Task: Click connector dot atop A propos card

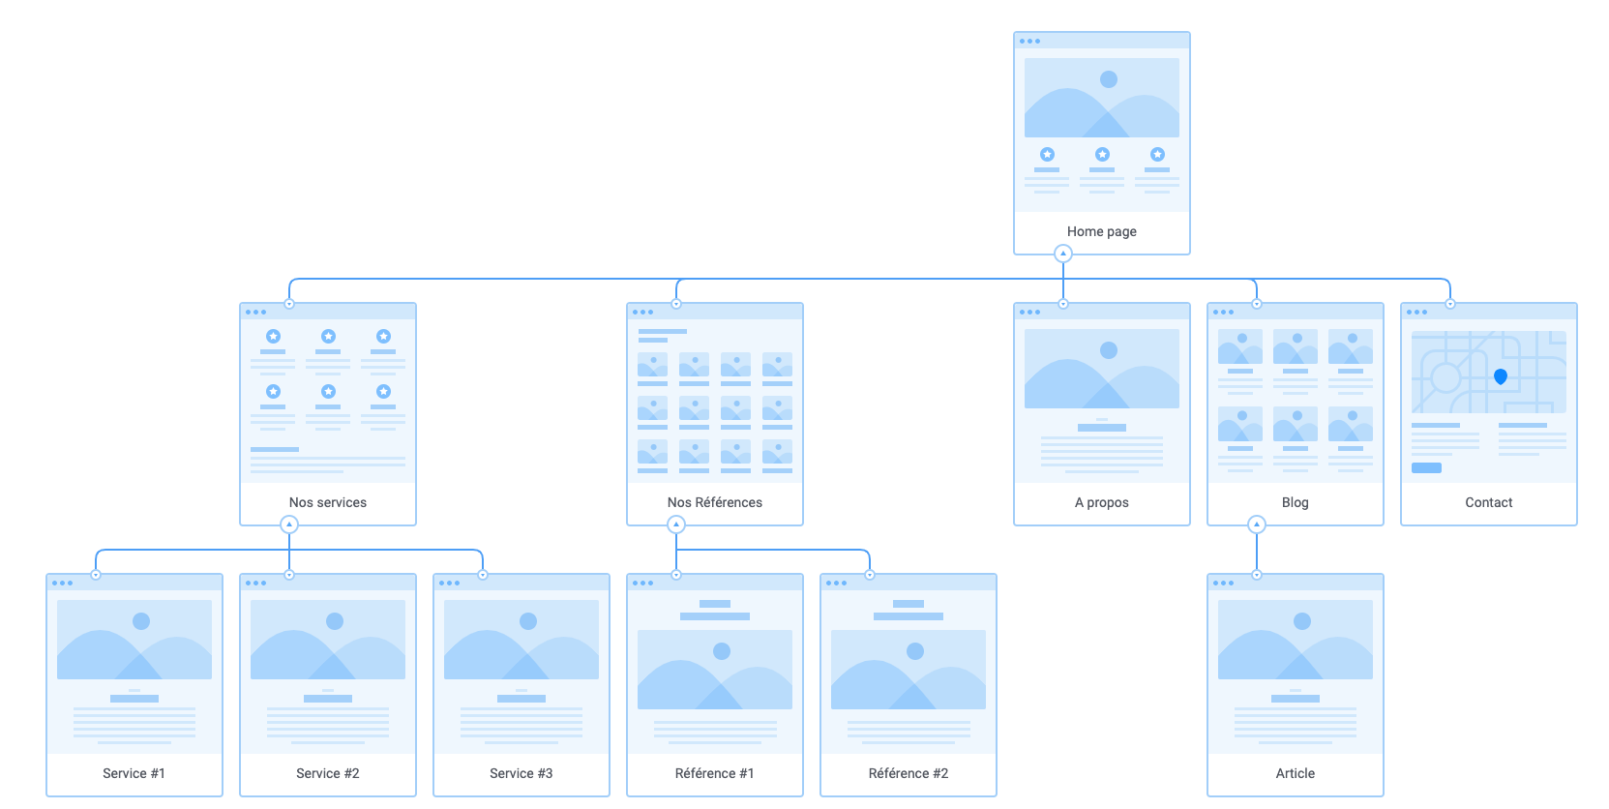Action: pyautogui.click(x=1062, y=304)
